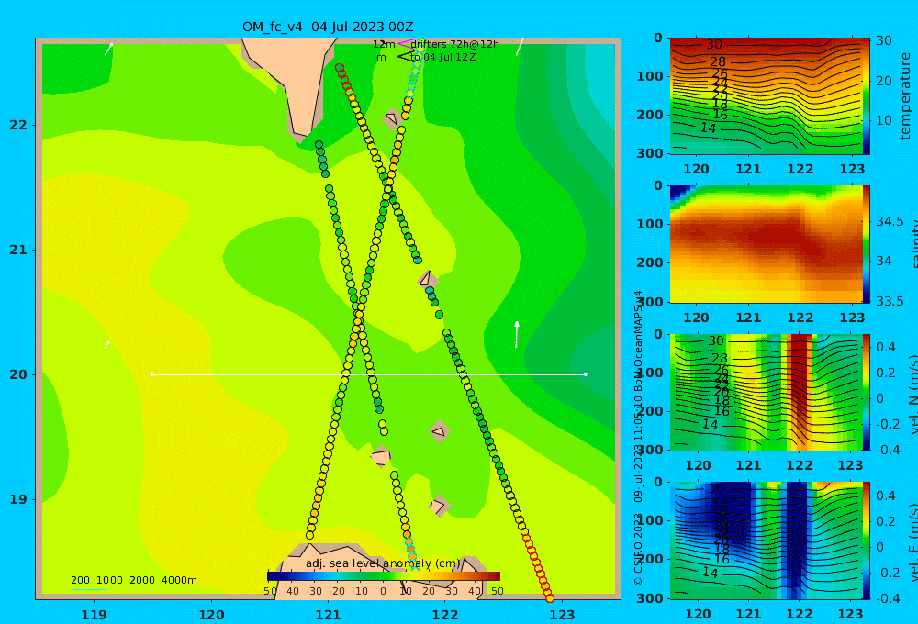918x624 pixels.
Task: Select the island marker near 21N on drifter track
Action: [427, 279]
